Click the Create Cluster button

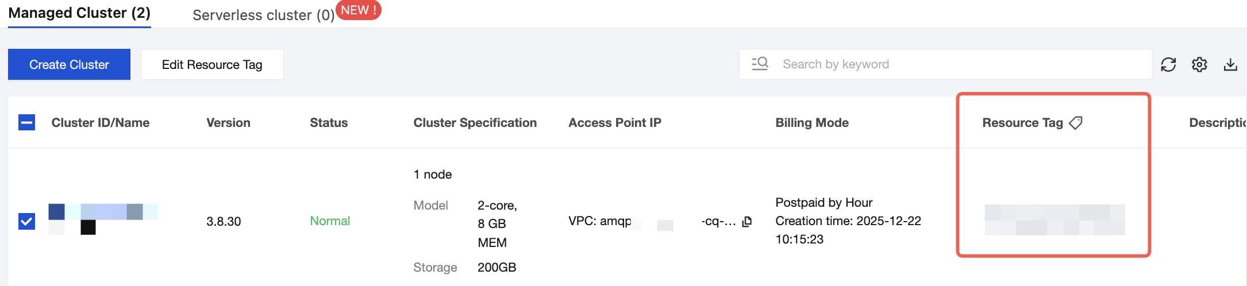point(69,64)
